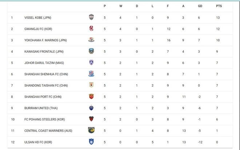The height and width of the screenshot is (150, 240).
Task: Click the Shanghai Shenhua FC logo
Action: pyautogui.click(x=91, y=74)
